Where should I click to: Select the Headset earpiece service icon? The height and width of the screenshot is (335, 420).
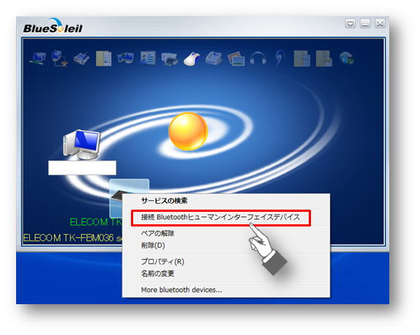[x=280, y=58]
